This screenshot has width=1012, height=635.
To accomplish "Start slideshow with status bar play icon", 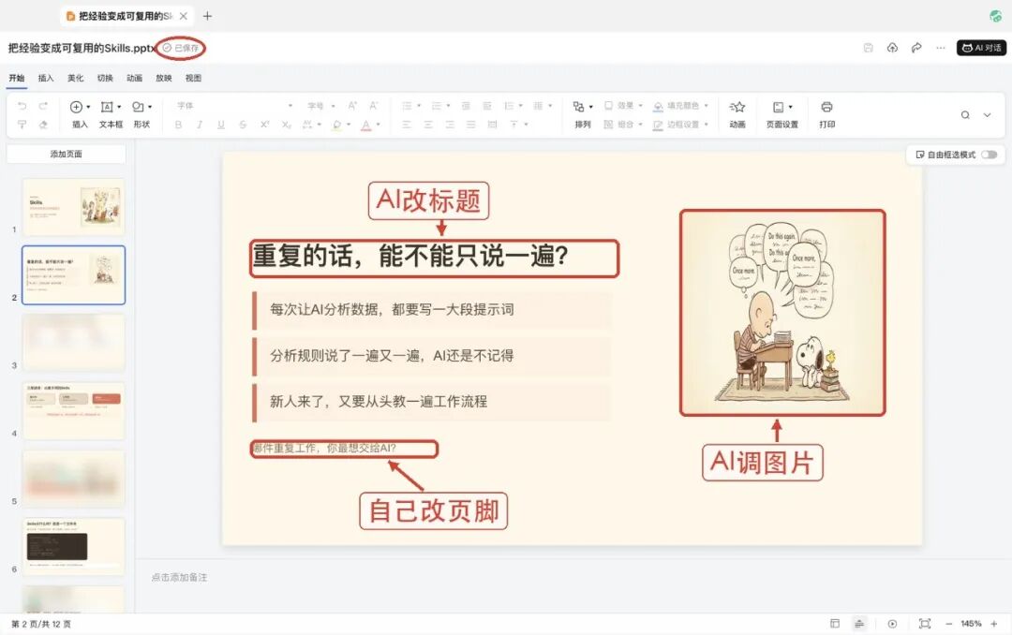I will tap(892, 624).
